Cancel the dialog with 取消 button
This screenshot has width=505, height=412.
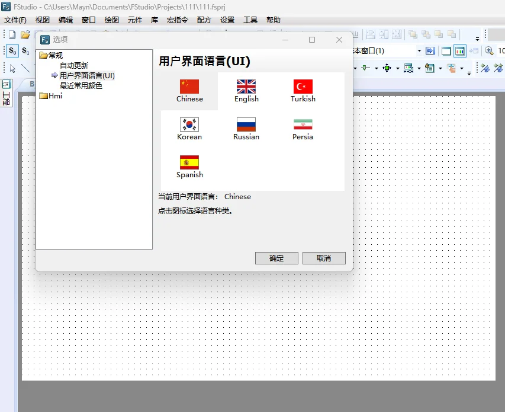pyautogui.click(x=324, y=258)
